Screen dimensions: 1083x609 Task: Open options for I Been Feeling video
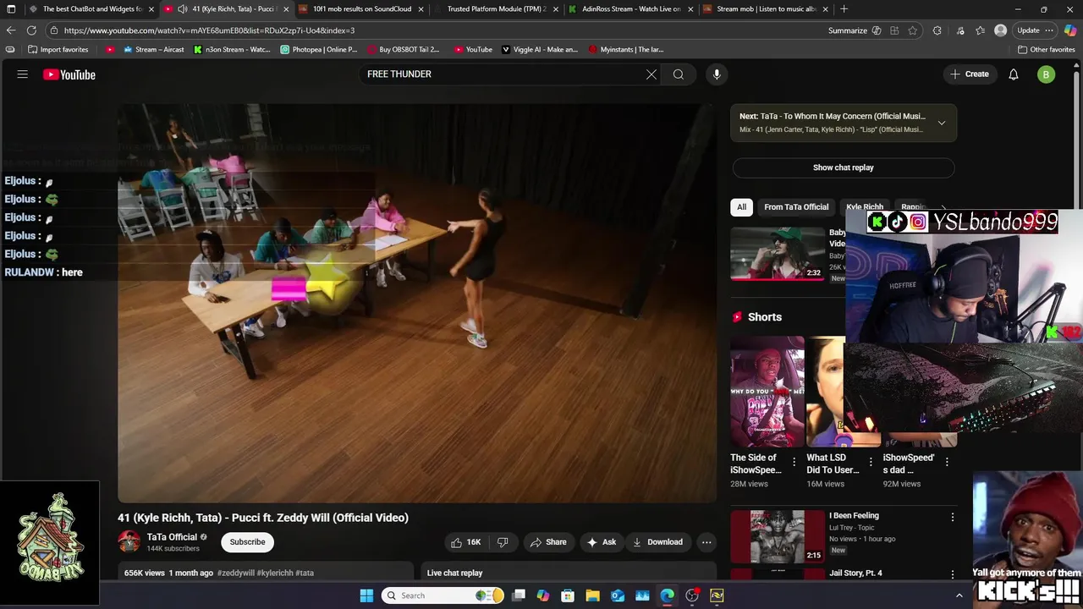[x=953, y=517]
